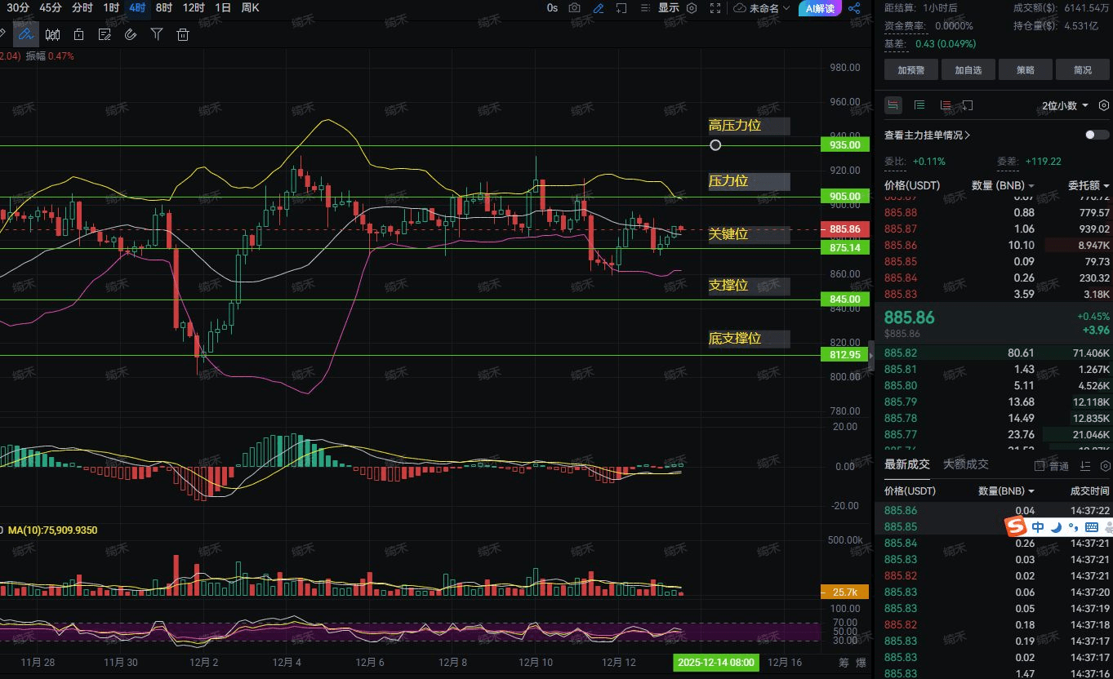Expand the 委托额 column dropdown

(1089, 185)
